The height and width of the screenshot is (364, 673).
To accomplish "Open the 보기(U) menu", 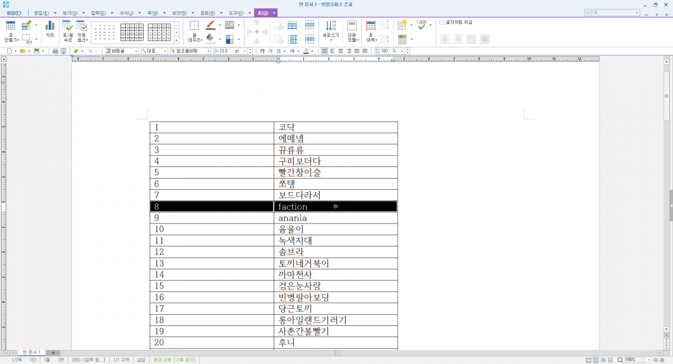I will coord(70,12).
